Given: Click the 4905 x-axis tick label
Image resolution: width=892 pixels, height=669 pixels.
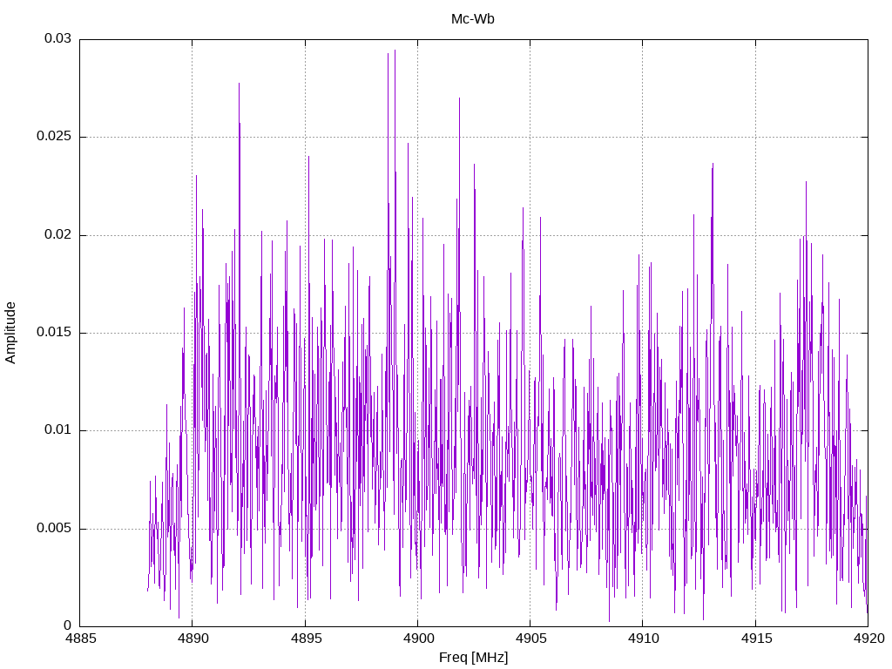Looking at the screenshot, I should (530, 639).
